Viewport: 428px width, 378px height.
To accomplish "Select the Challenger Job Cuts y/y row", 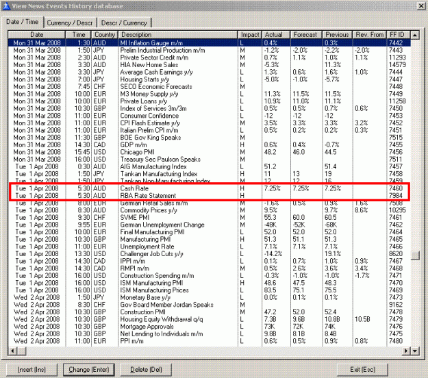I will pyautogui.click(x=209, y=254).
